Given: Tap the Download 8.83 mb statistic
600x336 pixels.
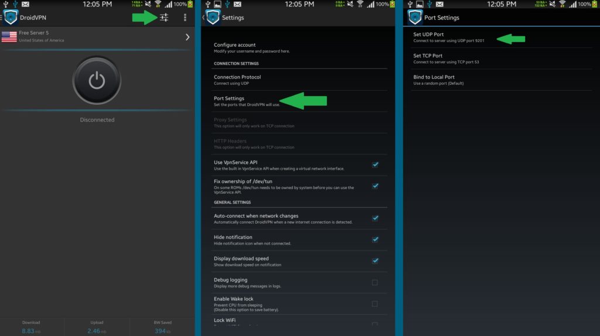Looking at the screenshot, I should (31, 327).
